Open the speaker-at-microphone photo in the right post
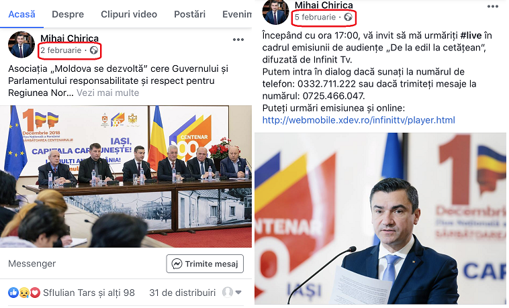This screenshot has width=509, height=308. point(381,219)
